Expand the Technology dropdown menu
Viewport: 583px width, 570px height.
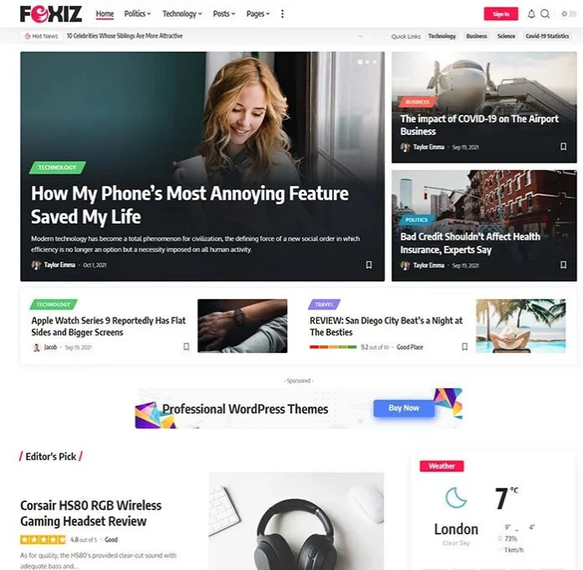182,14
